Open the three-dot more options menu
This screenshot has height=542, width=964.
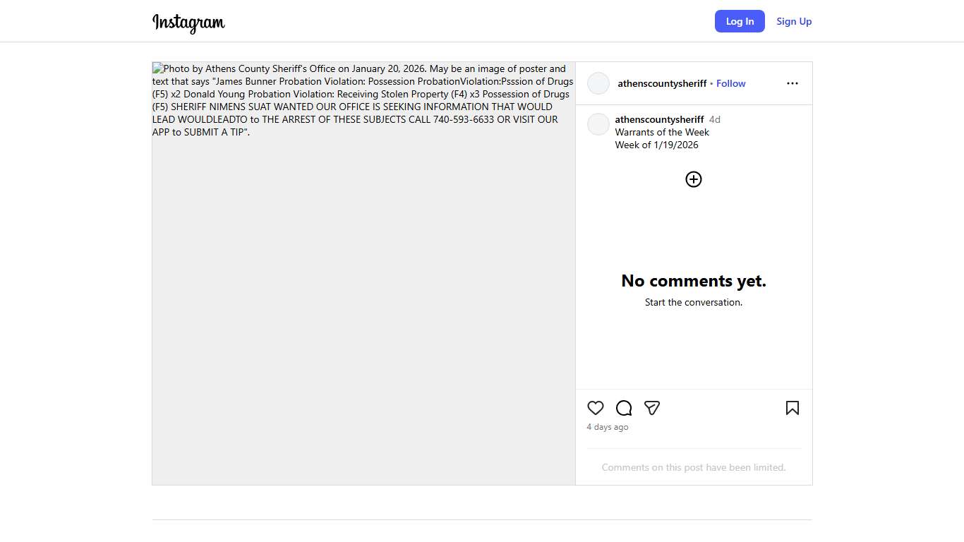click(x=792, y=83)
